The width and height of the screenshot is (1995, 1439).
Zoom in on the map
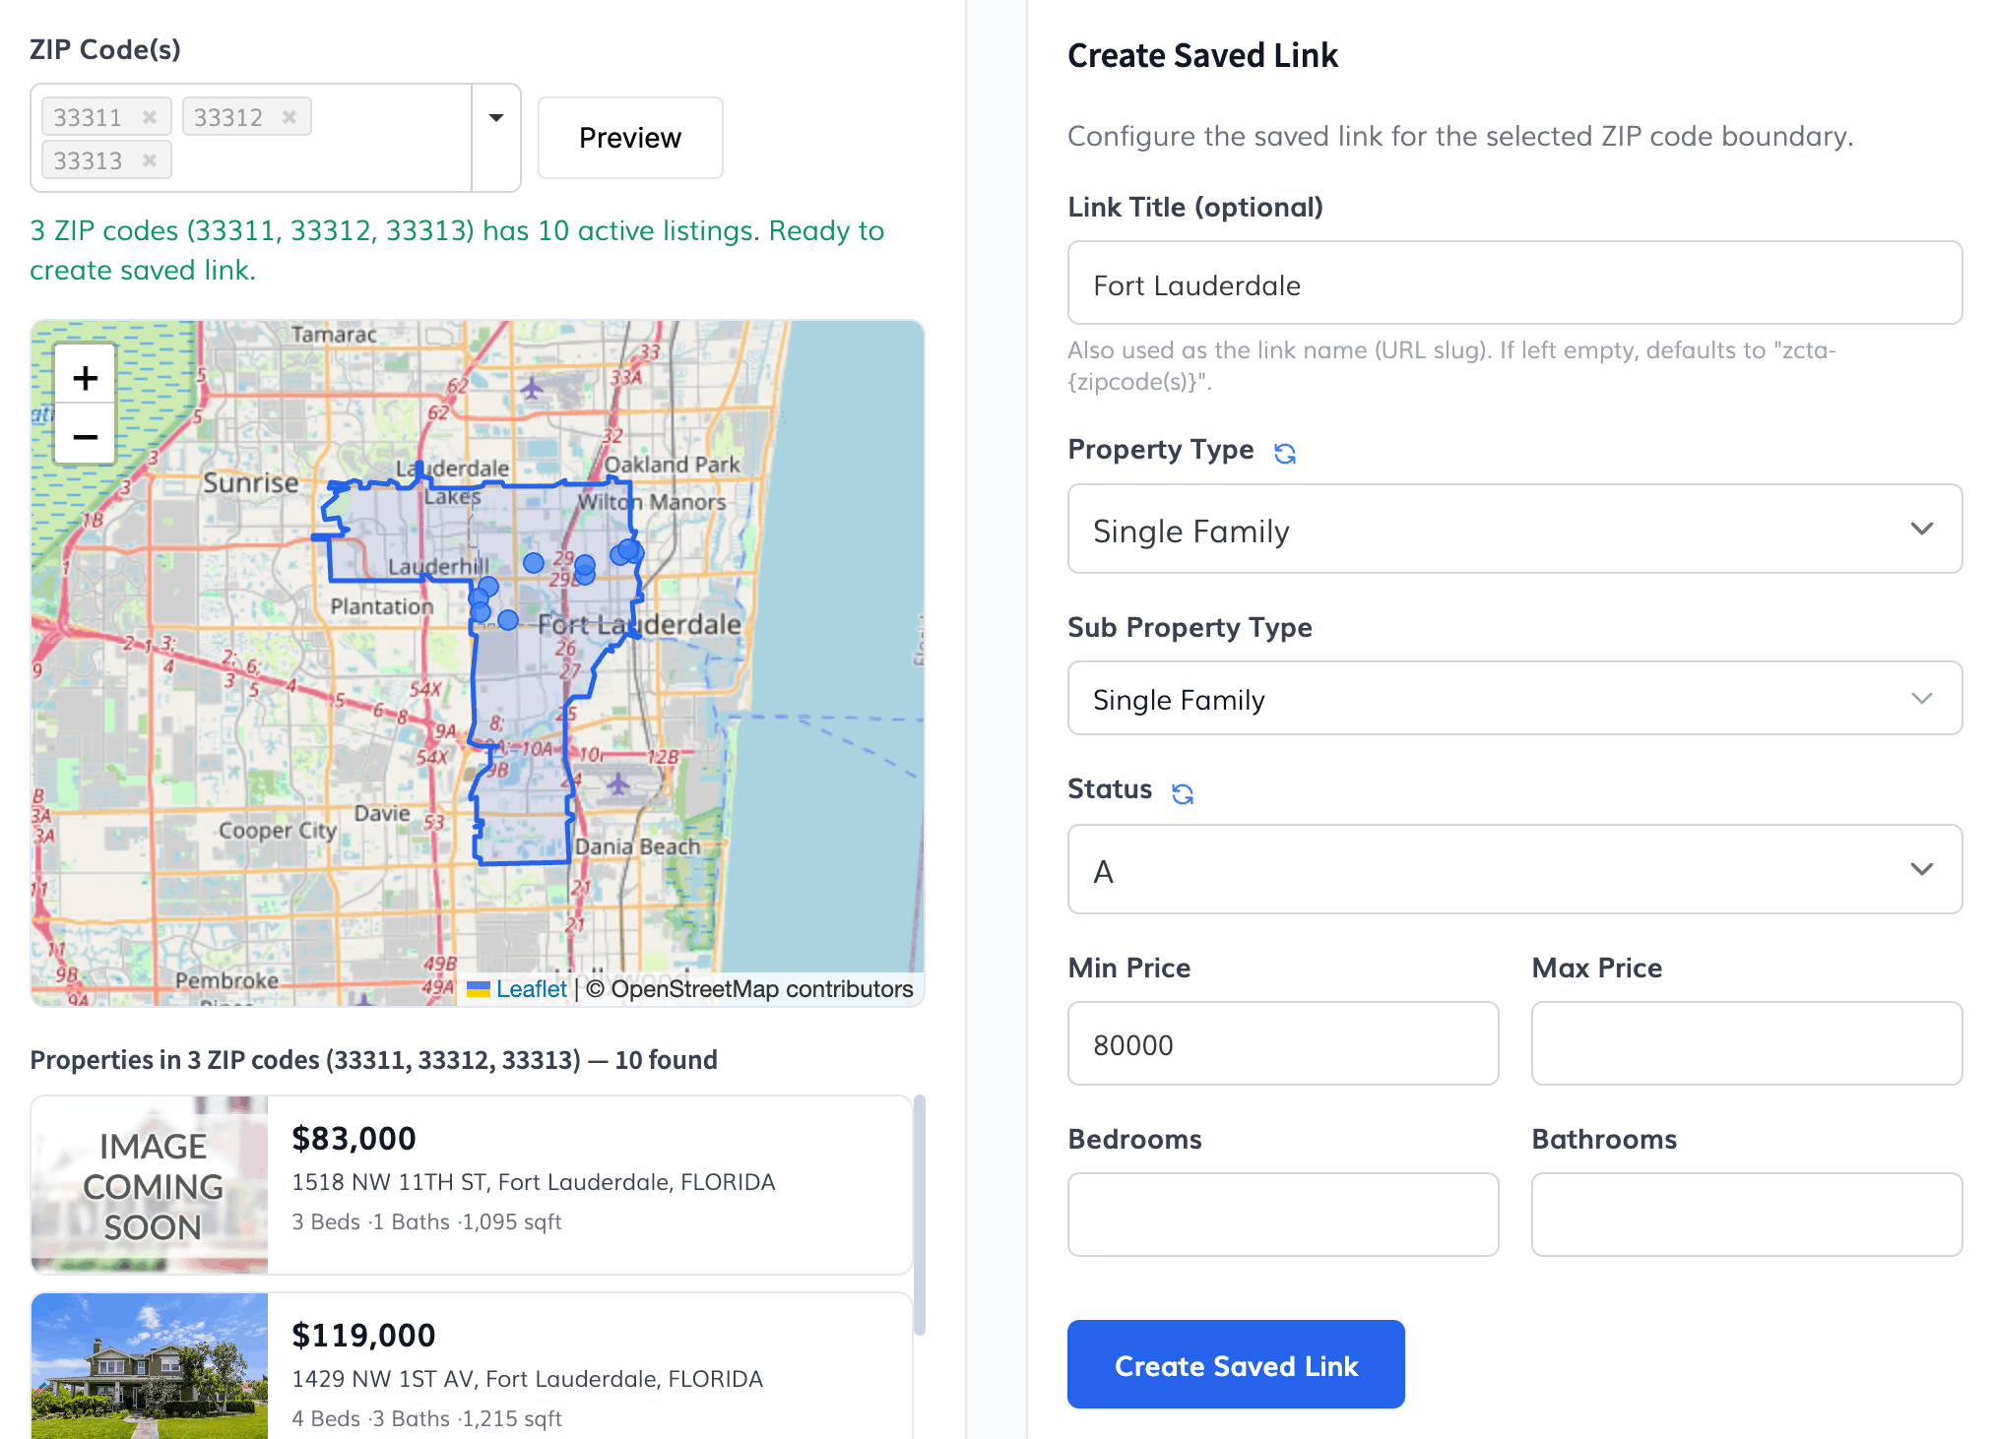coord(86,378)
